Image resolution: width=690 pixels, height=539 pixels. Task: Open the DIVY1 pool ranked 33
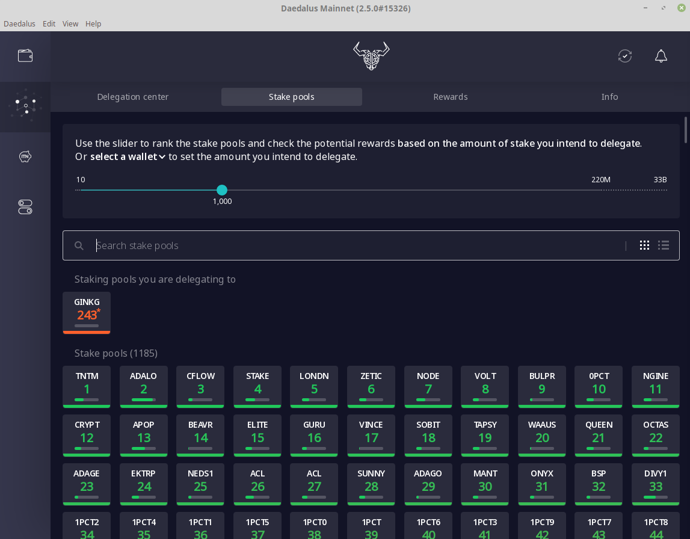(x=656, y=484)
